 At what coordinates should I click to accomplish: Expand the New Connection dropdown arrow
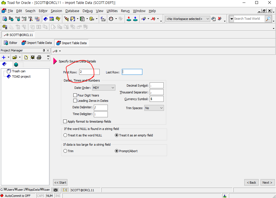point(148,19)
